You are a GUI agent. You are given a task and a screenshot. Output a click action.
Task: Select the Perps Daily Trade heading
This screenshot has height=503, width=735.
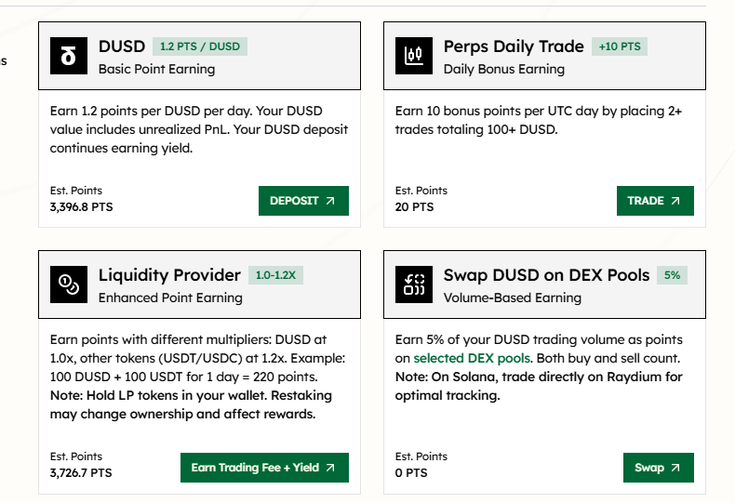tap(514, 46)
